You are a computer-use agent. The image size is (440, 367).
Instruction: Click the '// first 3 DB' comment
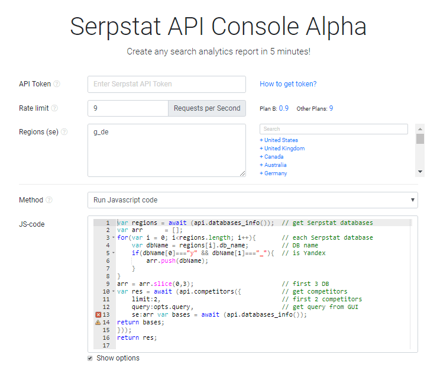point(305,284)
